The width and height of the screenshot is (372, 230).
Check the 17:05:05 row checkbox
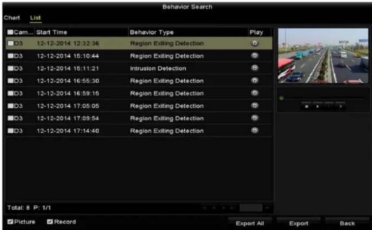tap(10, 106)
